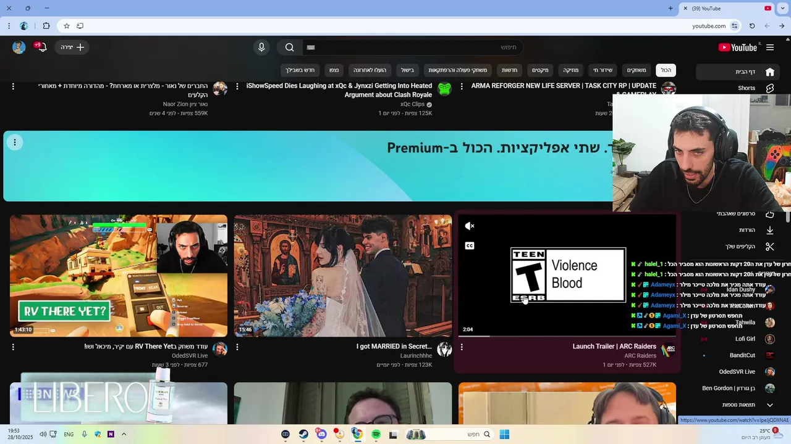Open the browser three-dot menu
Image resolution: width=791 pixels, height=444 pixels.
point(9,26)
